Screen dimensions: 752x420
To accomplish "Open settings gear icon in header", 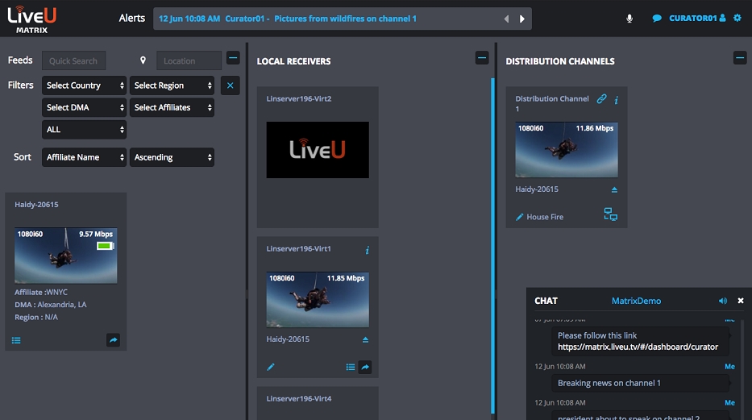I will point(737,18).
